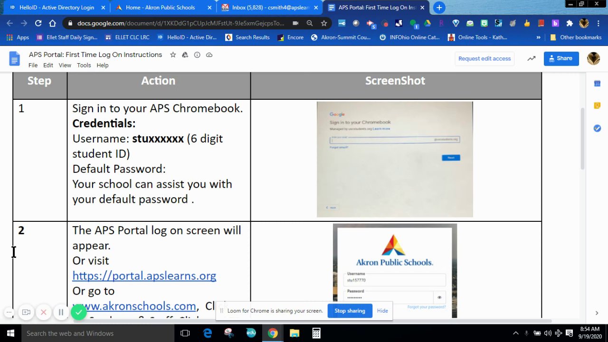This screenshot has height=342, width=608.
Task: Click the Loom pause recording button
Action: pos(61,312)
